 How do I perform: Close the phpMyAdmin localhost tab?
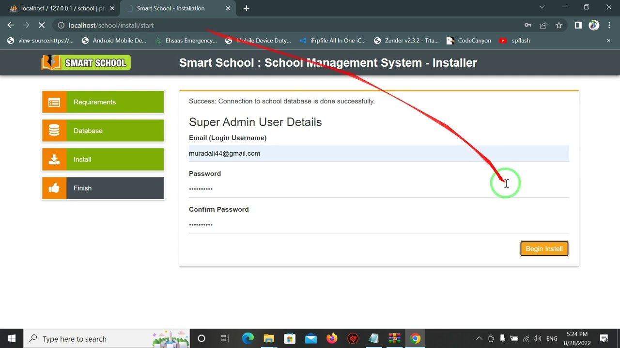[x=112, y=8]
